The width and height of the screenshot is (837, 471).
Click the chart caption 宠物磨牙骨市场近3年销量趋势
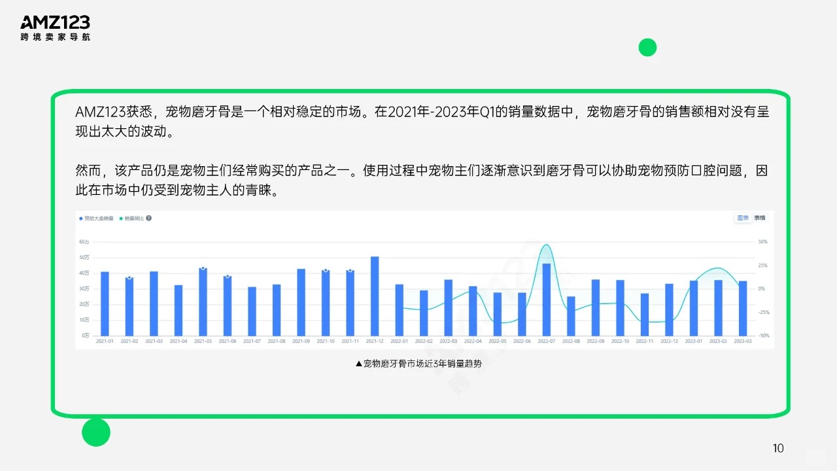pos(418,363)
